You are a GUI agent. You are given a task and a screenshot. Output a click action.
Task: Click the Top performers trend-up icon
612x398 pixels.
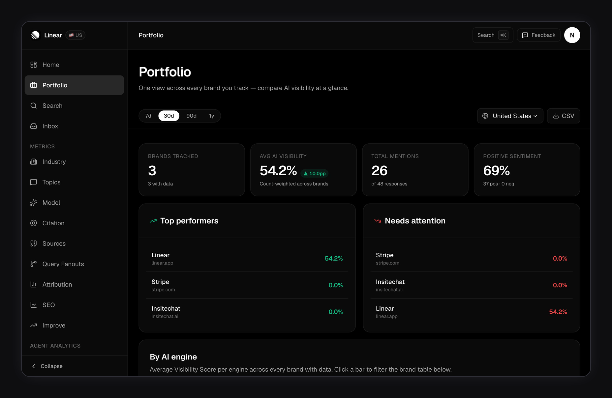(153, 221)
